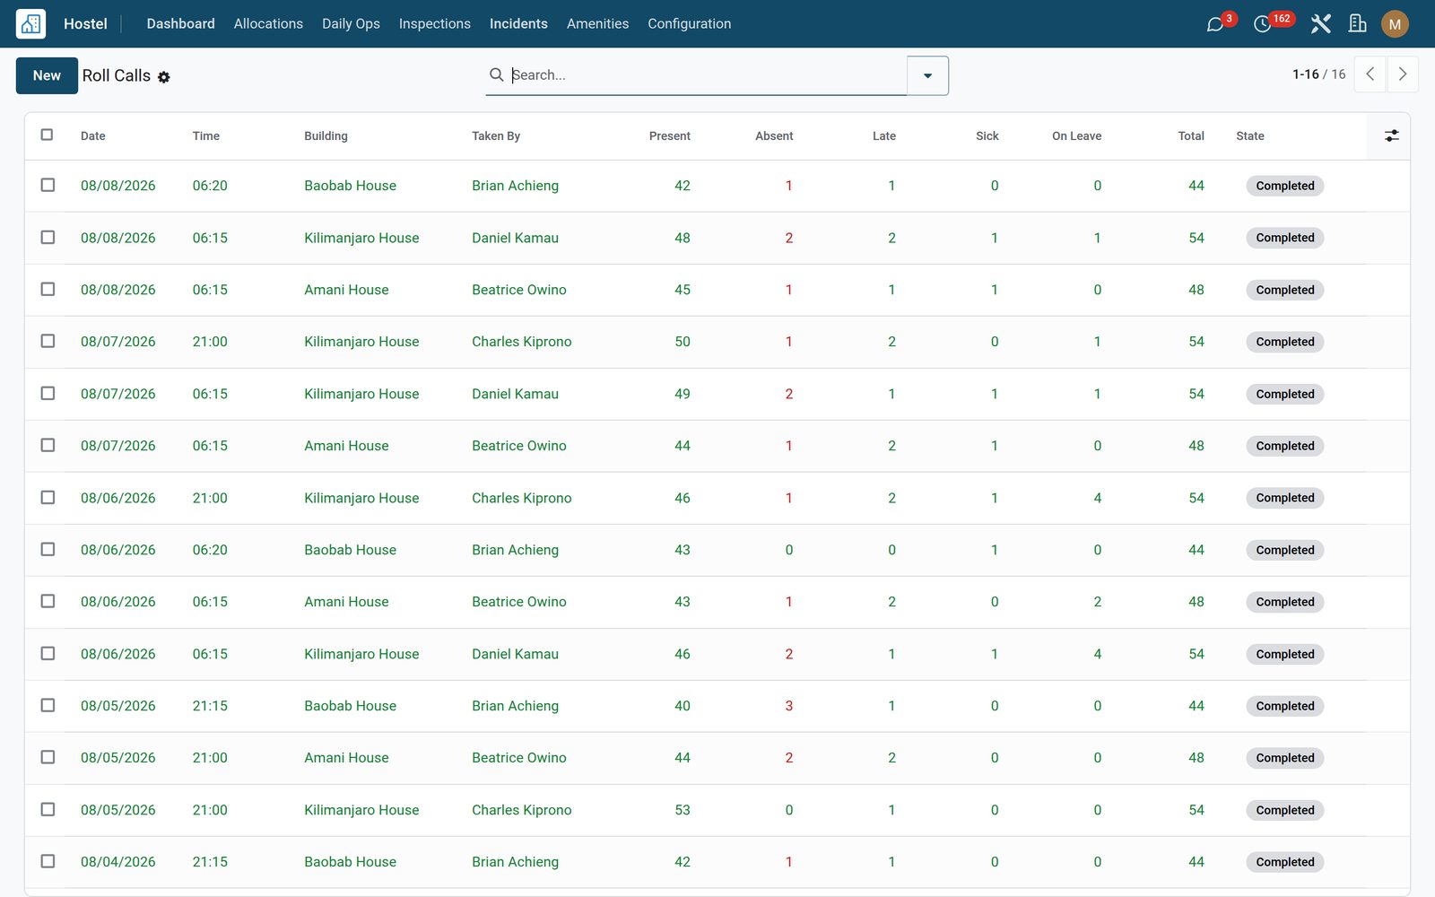
Task: Open the Hostel app home icon
Action: point(30,23)
